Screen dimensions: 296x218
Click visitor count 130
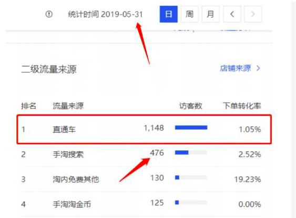coord(157,178)
